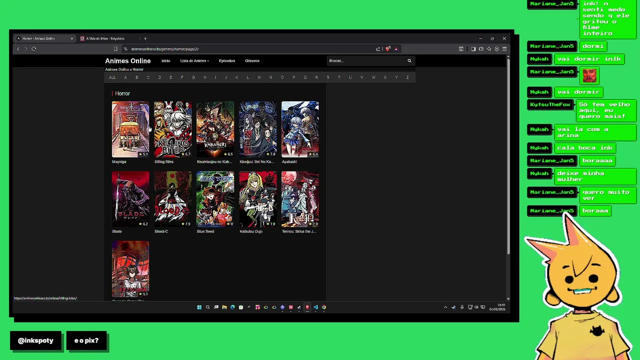Screen dimensions: 640x360
Task: Select the Brave browser taskbar icon
Action: click(x=307, y=307)
